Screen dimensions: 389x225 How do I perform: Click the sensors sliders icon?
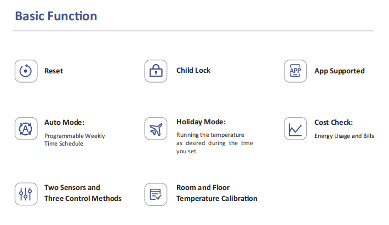[x=26, y=194]
